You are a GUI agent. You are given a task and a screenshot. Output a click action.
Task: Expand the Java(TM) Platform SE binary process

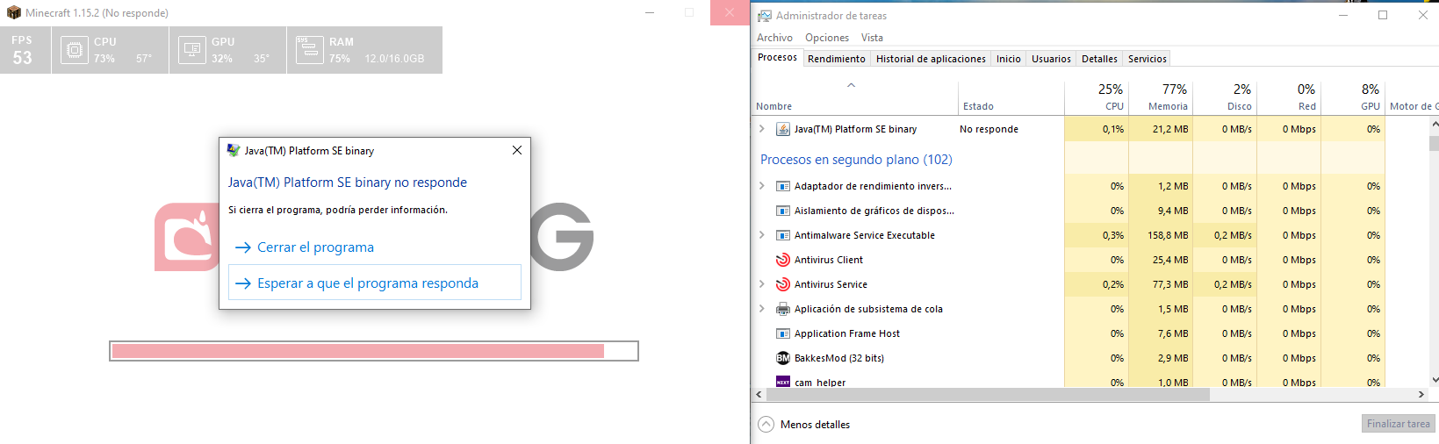click(x=762, y=129)
